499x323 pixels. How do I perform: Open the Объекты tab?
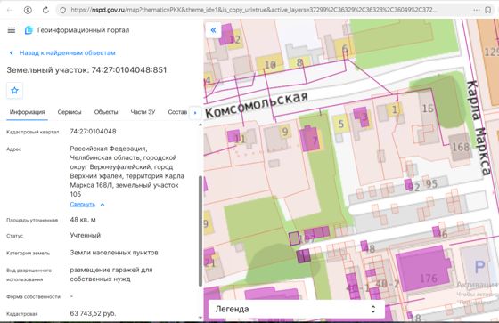pos(106,112)
